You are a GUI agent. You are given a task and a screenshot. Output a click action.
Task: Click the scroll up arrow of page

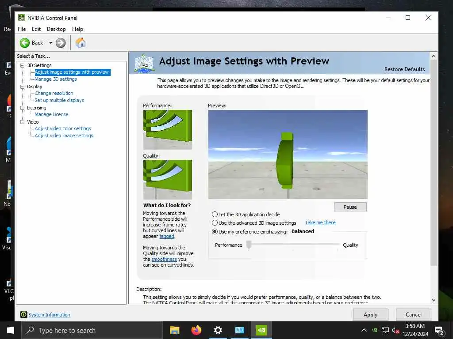click(434, 56)
